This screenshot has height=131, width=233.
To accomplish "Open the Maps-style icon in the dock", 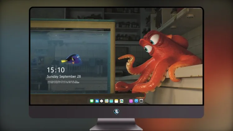I will point(107,101).
